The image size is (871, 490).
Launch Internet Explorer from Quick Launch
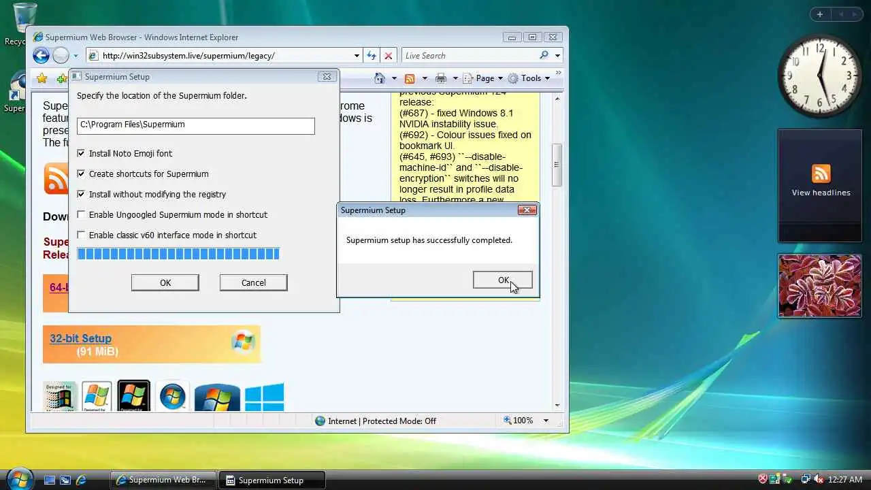coord(81,480)
